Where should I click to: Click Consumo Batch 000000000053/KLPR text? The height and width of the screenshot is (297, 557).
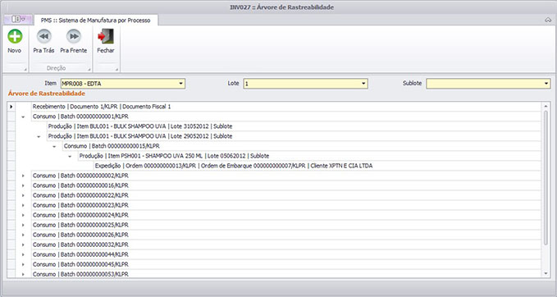coord(80,274)
